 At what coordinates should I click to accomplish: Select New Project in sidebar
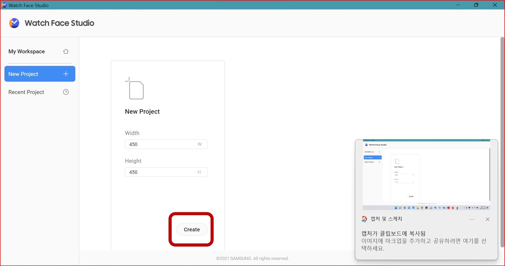point(40,74)
